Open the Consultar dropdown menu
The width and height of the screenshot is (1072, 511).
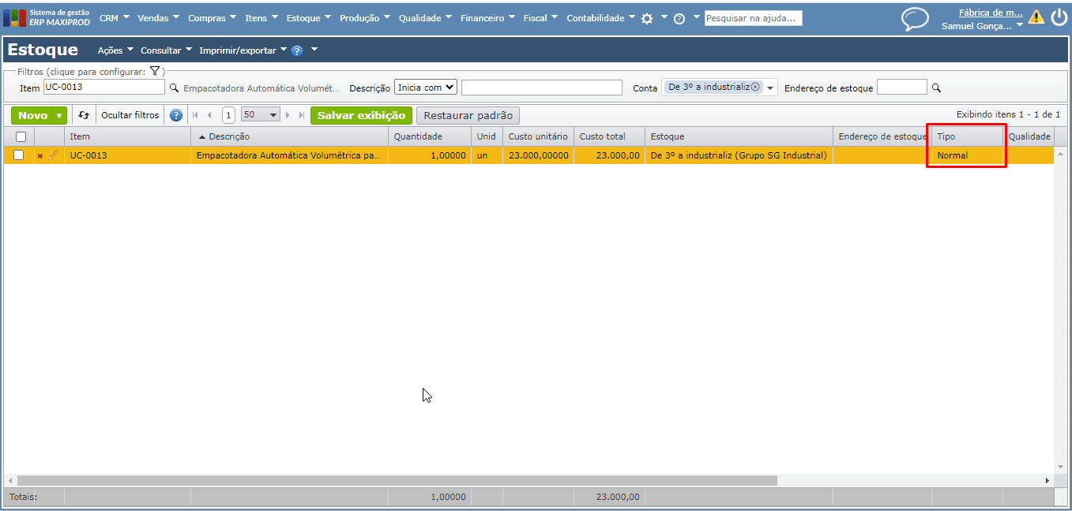pyautogui.click(x=166, y=50)
